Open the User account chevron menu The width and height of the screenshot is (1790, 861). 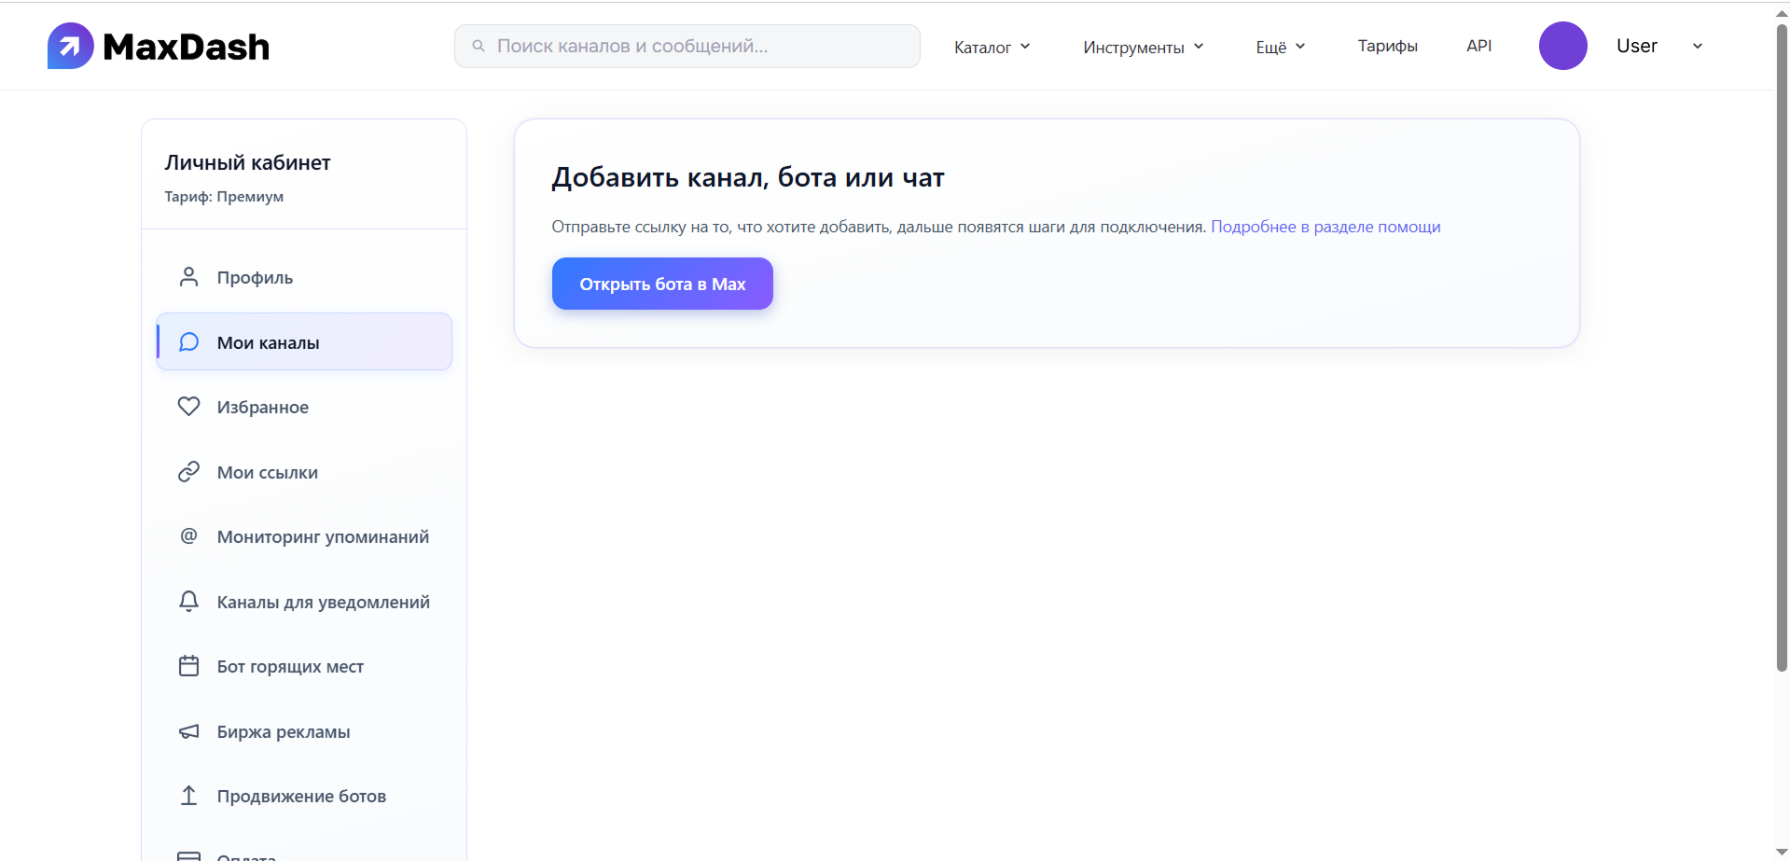point(1698,46)
